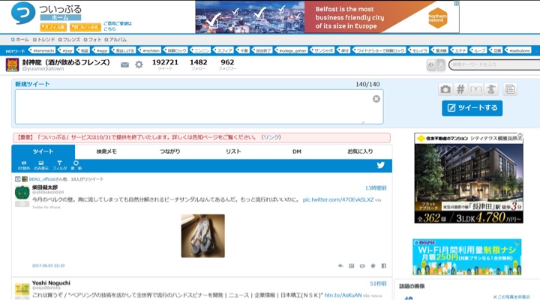The image size is (540, 300).
Task: Open アルバム in the top navigation
Action: coord(115,40)
